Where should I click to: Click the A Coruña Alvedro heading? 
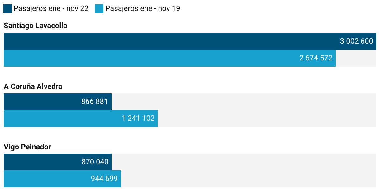[33, 86]
